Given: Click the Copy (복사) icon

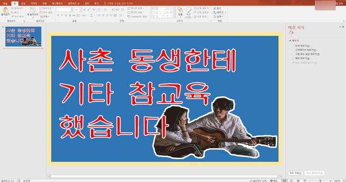Looking at the screenshot, I should point(12,12).
